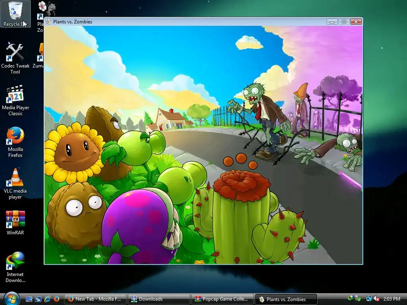Select the Media Player Classic shortcut
407x305 pixels.
pos(16,100)
